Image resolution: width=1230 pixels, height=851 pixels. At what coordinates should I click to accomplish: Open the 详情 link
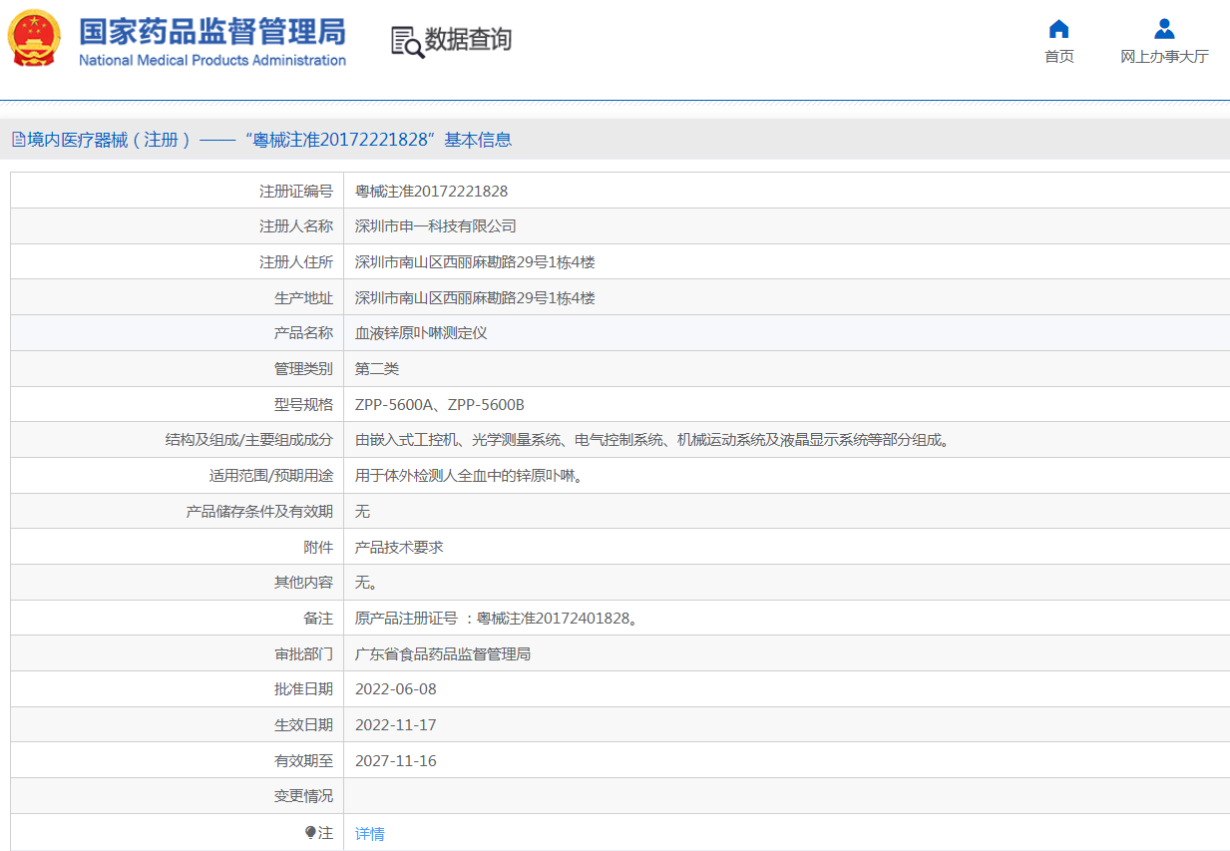tap(370, 833)
